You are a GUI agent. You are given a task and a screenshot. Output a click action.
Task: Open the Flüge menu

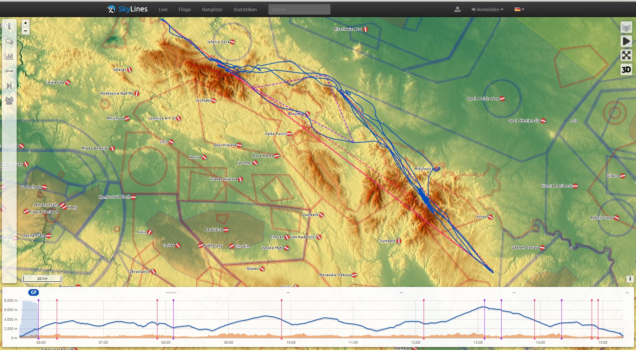(x=185, y=9)
